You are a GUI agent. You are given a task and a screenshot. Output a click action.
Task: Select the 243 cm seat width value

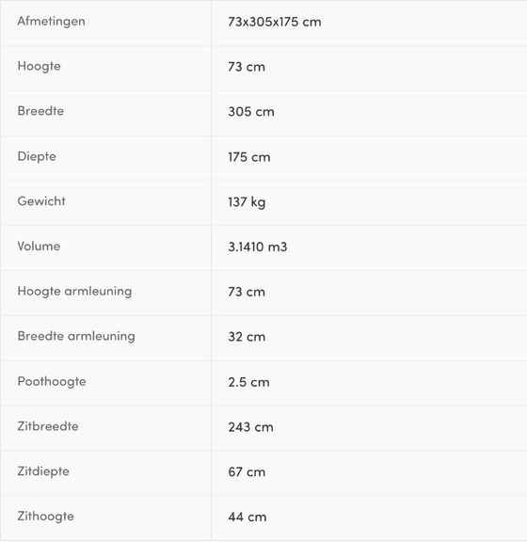pos(250,427)
